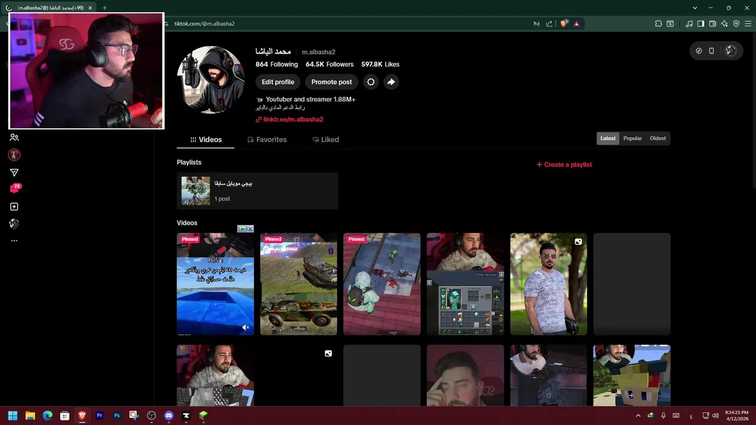Viewport: 756px width, 425px height.
Task: Open the Brave hamburger main menu
Action: click(748, 24)
